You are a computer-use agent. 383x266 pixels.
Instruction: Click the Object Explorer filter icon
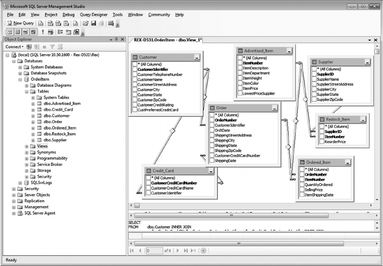tap(52, 47)
